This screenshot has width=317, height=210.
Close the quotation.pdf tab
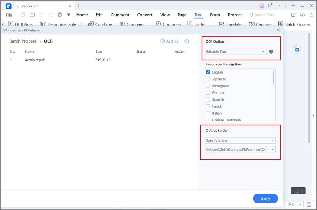(x=70, y=6)
